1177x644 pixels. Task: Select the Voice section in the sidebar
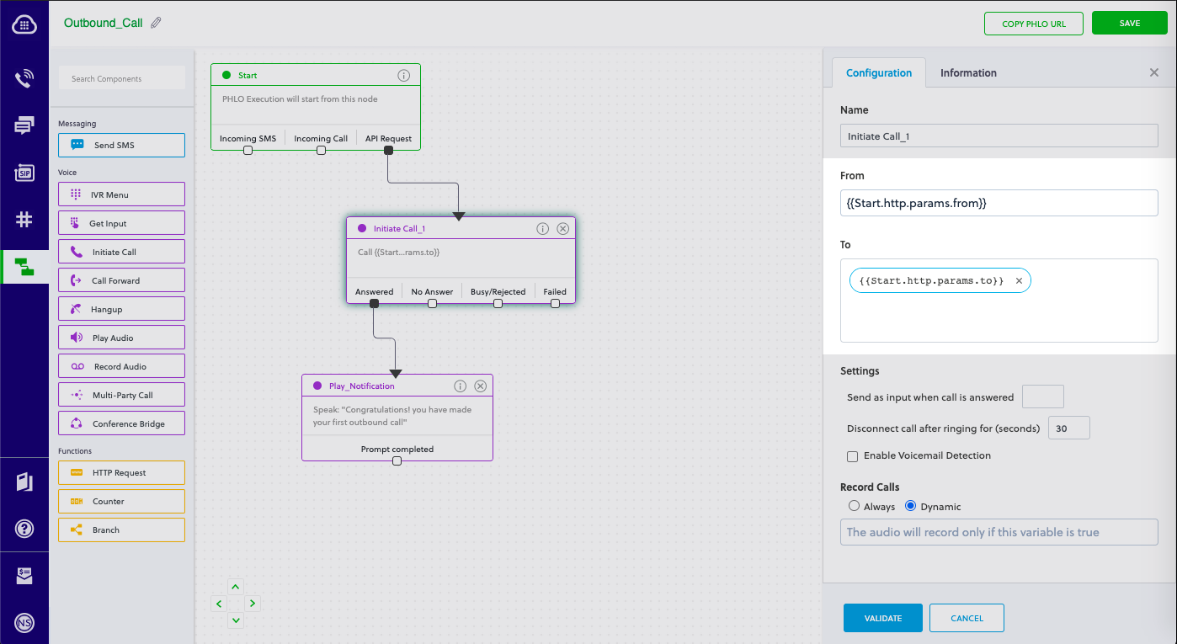click(x=24, y=78)
